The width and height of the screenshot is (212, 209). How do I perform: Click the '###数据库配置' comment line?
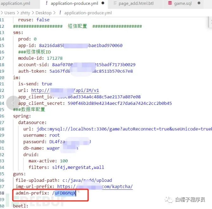(29, 110)
